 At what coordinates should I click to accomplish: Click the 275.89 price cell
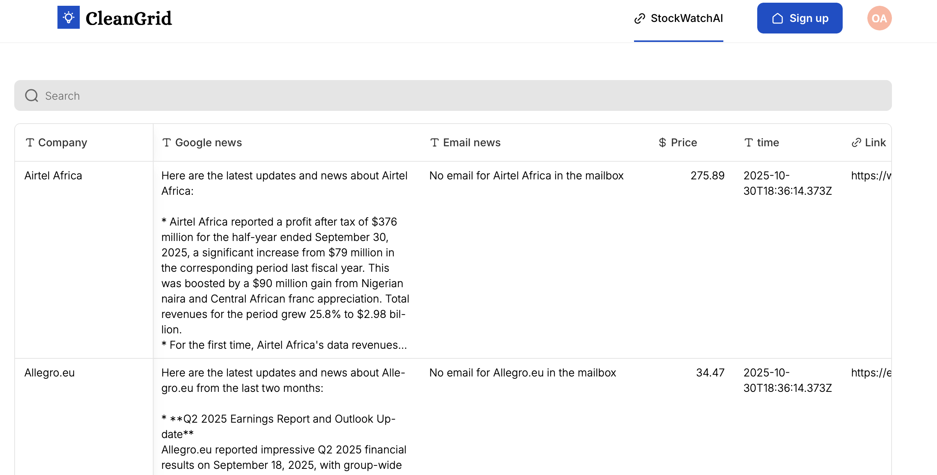pos(707,176)
